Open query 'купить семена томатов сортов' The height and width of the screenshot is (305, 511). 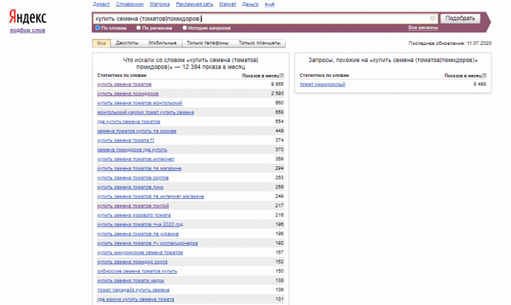[133, 178]
